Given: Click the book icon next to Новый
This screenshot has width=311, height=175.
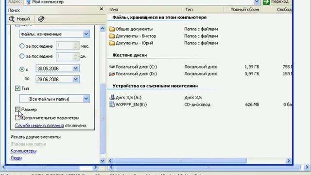Looking at the screenshot, I should coord(41,19).
